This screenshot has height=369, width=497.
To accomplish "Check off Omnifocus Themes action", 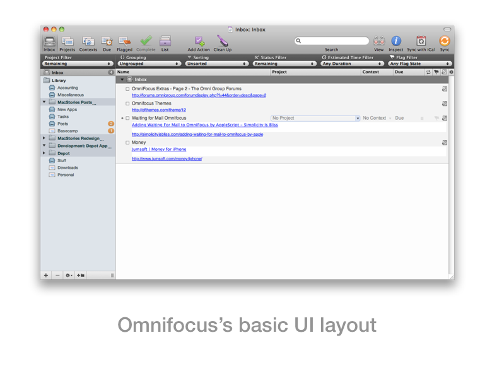I will pyautogui.click(x=127, y=103).
